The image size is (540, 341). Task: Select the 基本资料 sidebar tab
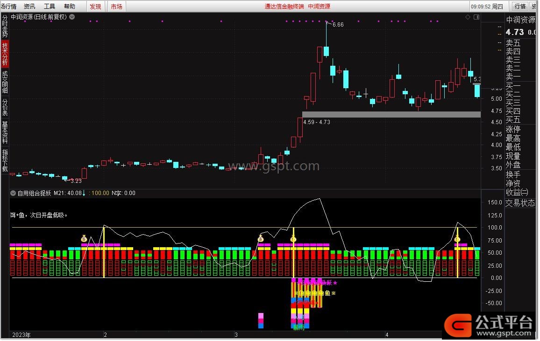[5, 132]
